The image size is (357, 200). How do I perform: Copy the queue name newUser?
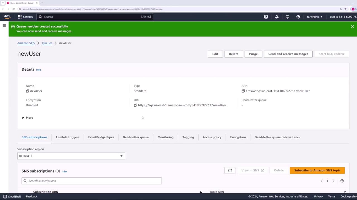pyautogui.click(x=28, y=91)
